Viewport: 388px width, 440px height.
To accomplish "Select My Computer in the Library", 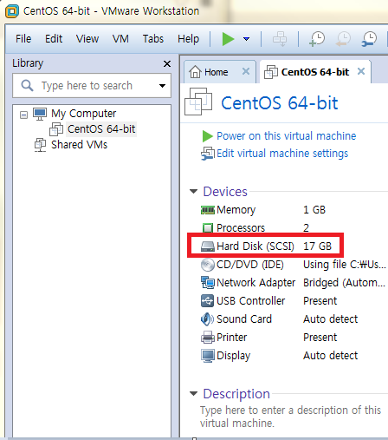I will [x=83, y=114].
